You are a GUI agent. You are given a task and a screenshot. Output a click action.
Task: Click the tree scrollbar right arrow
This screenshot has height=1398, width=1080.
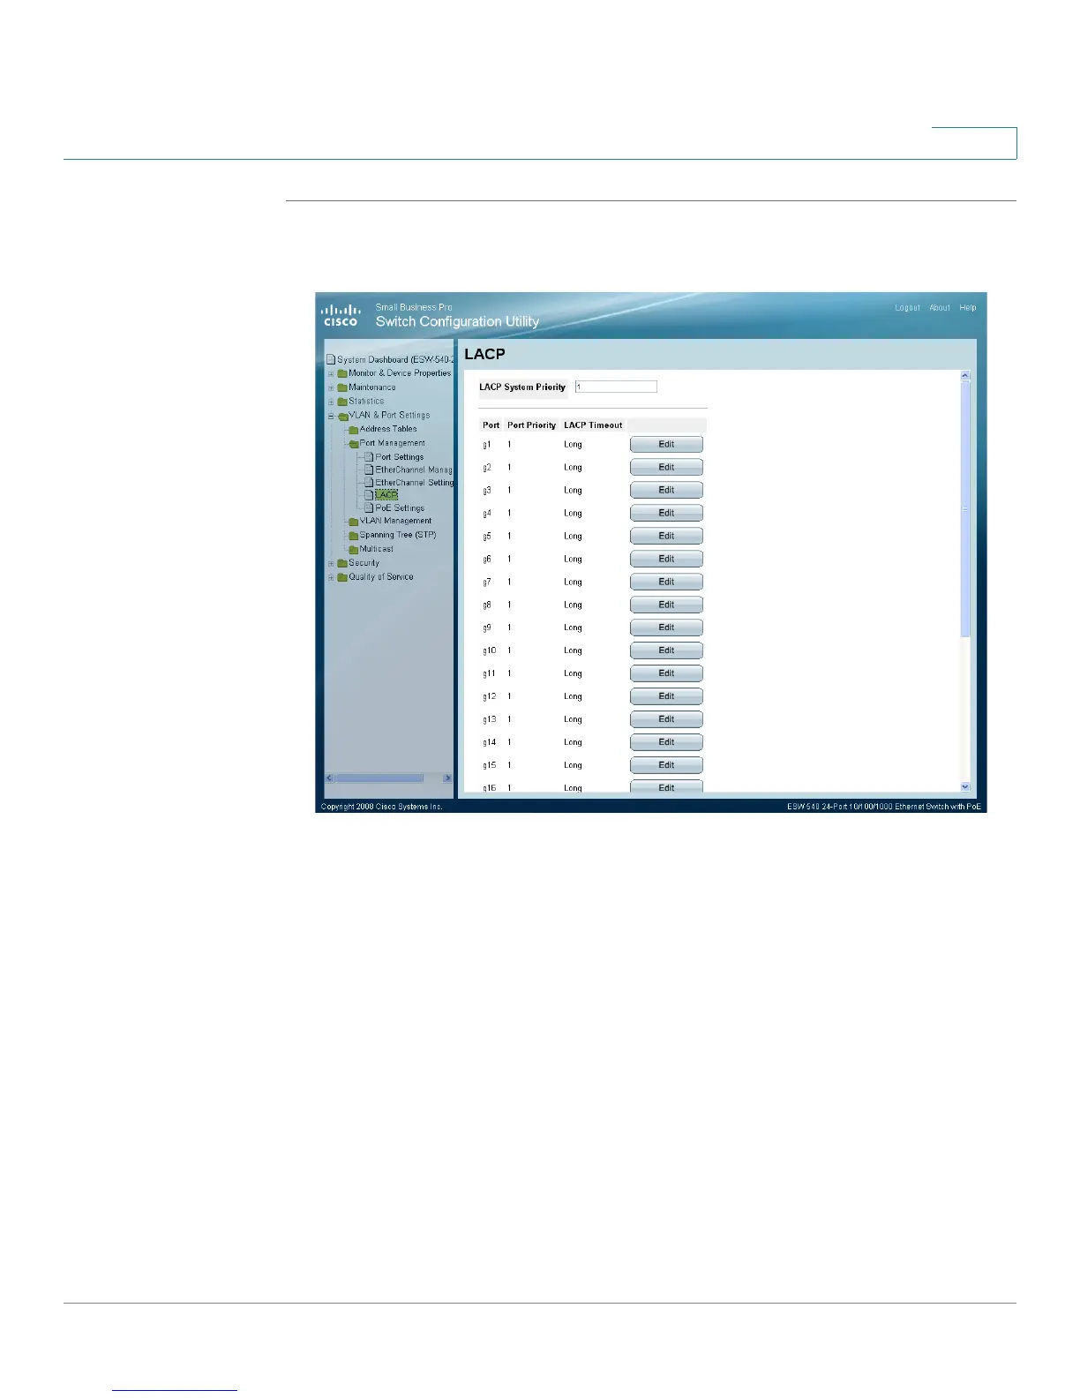click(x=447, y=778)
